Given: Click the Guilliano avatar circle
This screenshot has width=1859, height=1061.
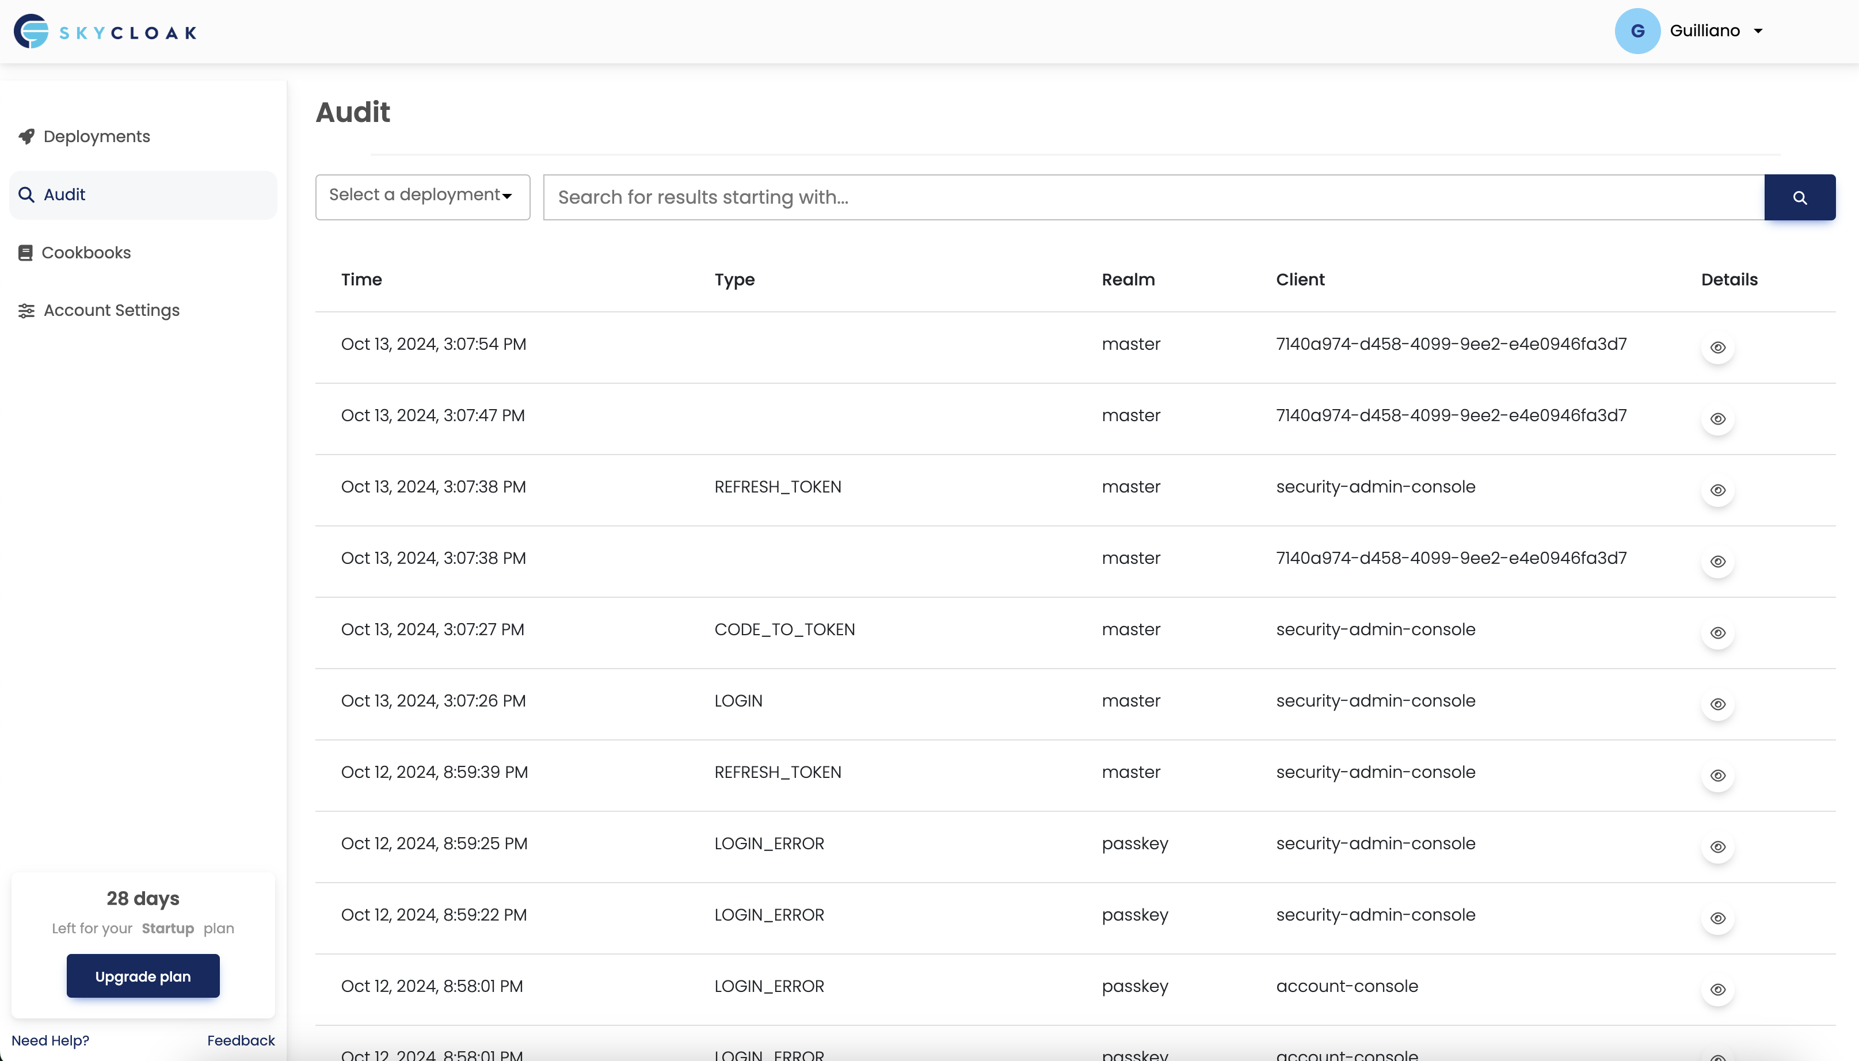Looking at the screenshot, I should pos(1637,31).
